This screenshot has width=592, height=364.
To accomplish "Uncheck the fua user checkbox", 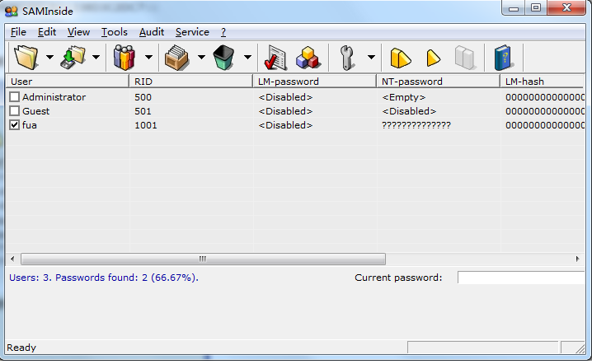I will [x=14, y=125].
